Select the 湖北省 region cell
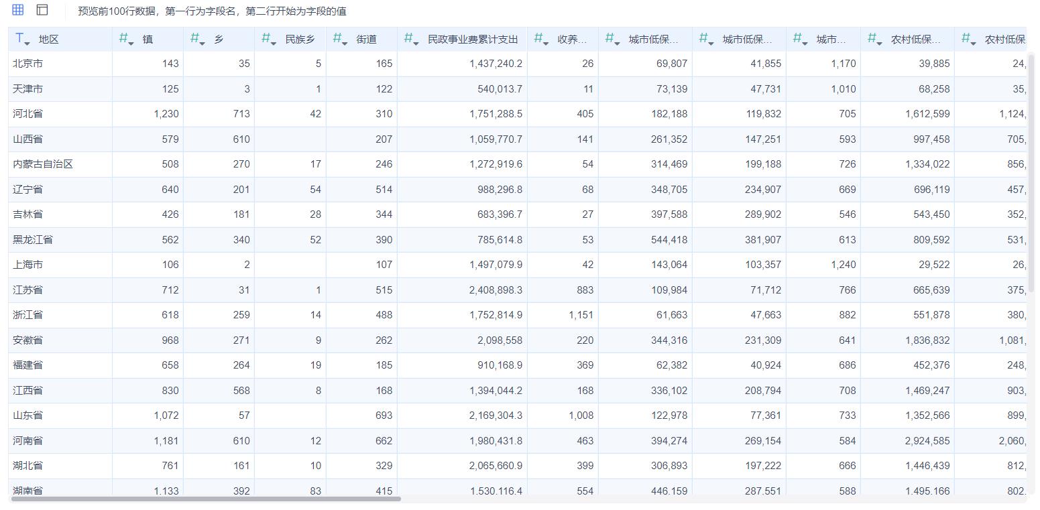This screenshot has height=510, width=1040. coord(60,466)
